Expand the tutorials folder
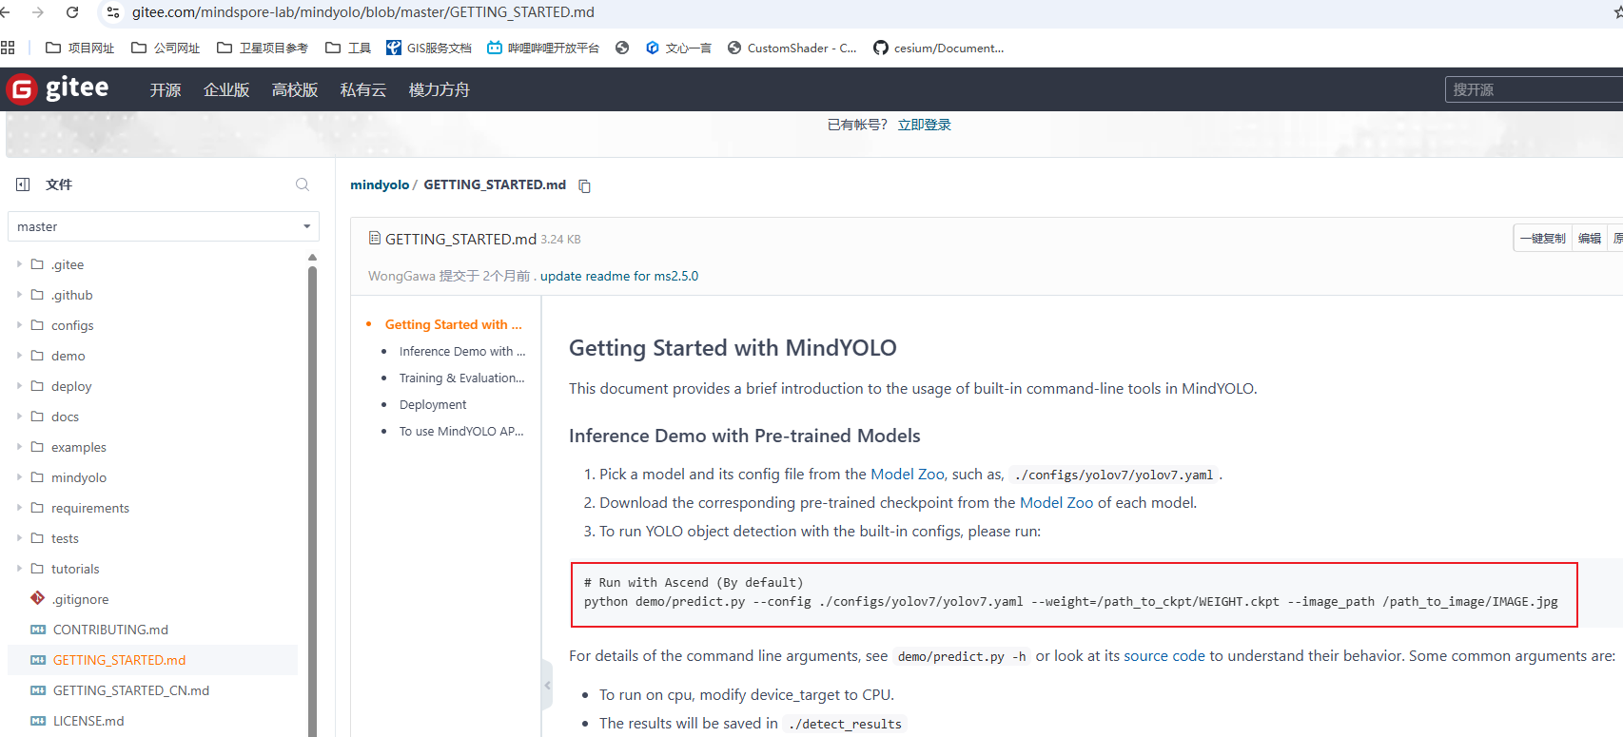1623x737 pixels. click(19, 569)
